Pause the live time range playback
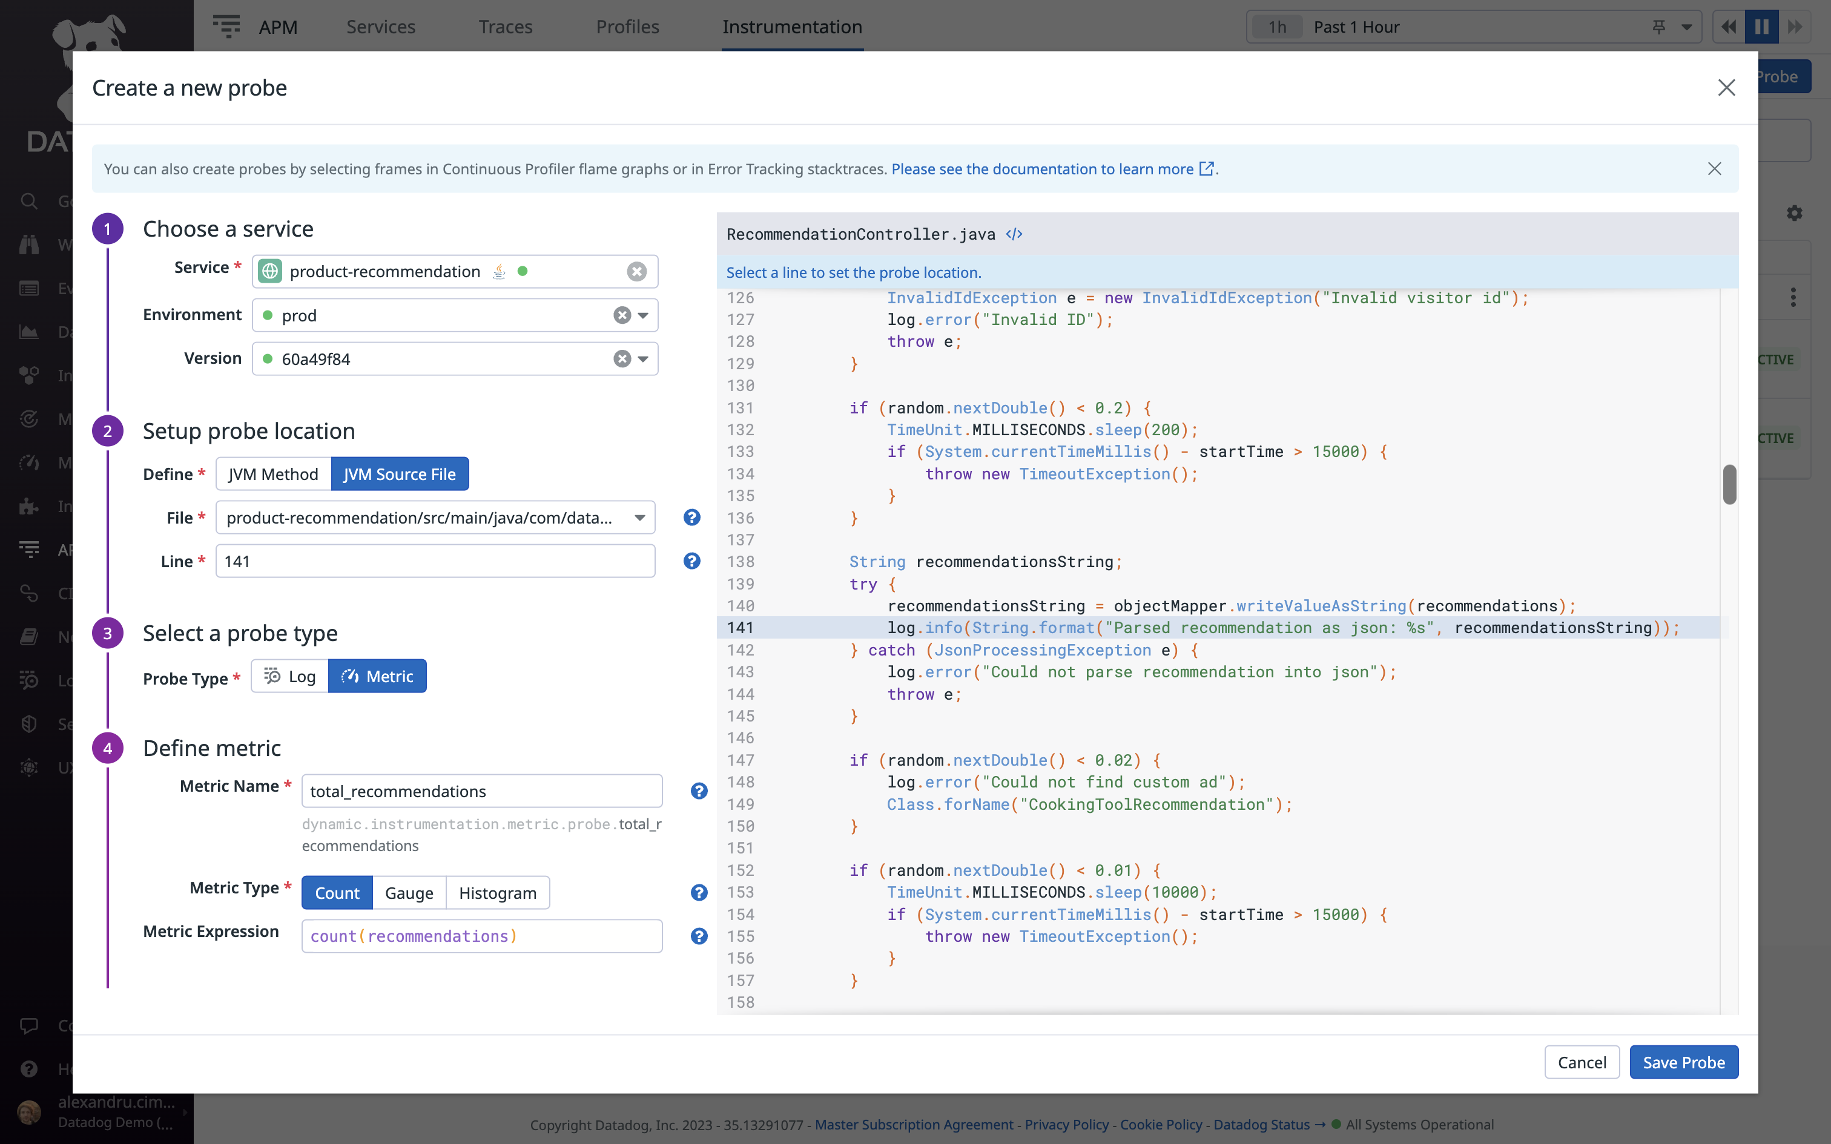1831x1144 pixels. click(x=1761, y=27)
